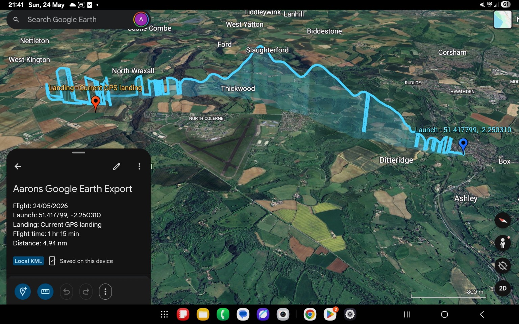
Task: Click Aarons Google Earth Export title
Action: [x=73, y=189]
